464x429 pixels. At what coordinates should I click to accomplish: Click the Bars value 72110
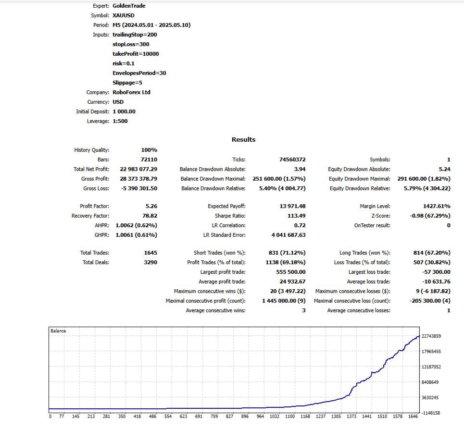point(149,159)
